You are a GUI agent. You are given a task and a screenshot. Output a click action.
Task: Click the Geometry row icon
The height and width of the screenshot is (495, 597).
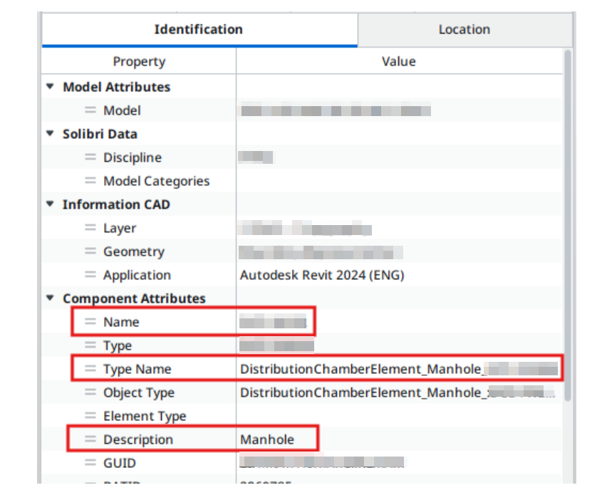click(90, 251)
